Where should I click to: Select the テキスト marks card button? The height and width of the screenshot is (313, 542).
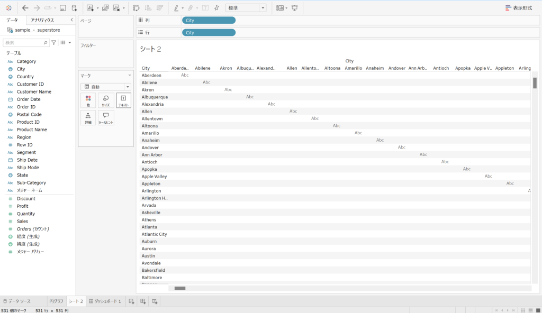pyautogui.click(x=123, y=100)
